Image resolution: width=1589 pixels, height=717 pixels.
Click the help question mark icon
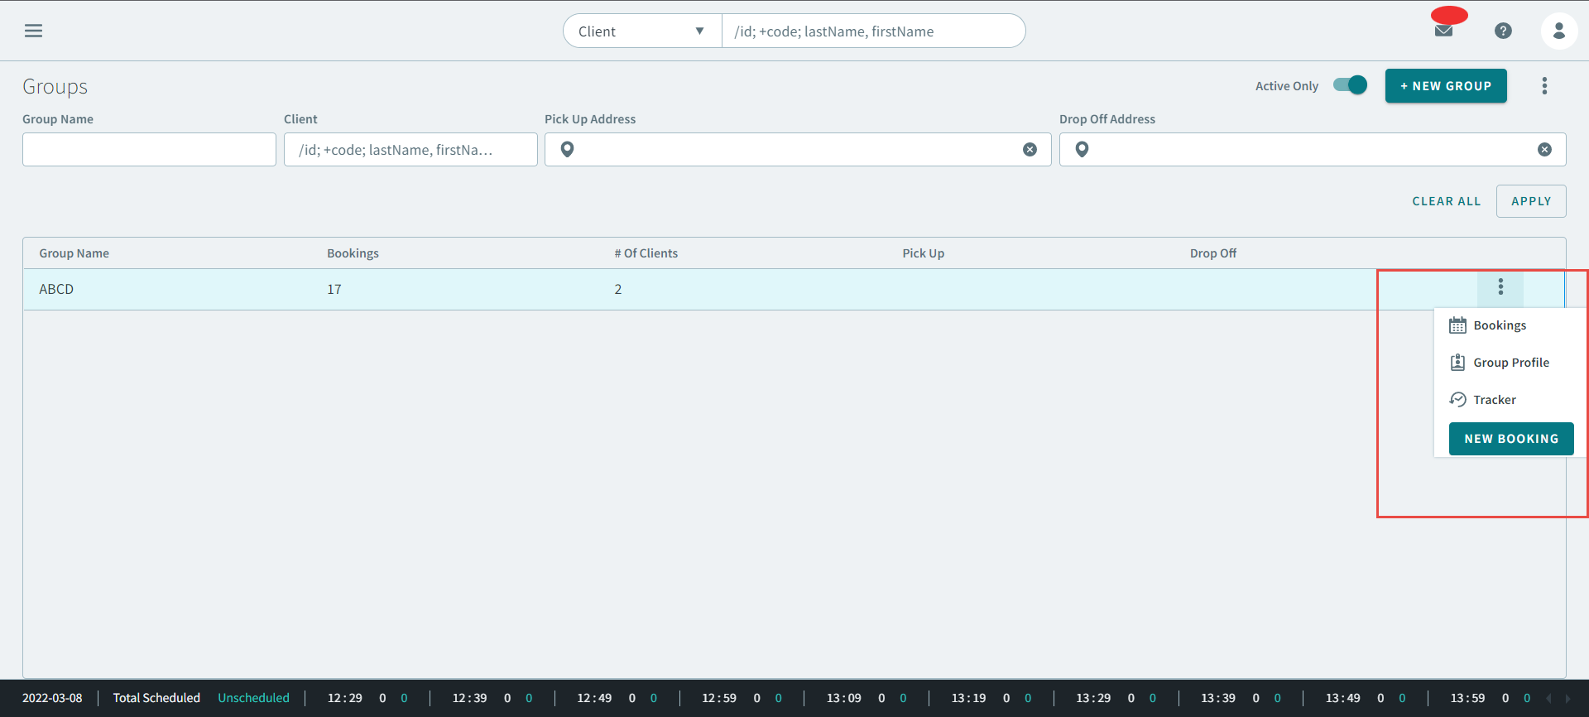pyautogui.click(x=1503, y=31)
